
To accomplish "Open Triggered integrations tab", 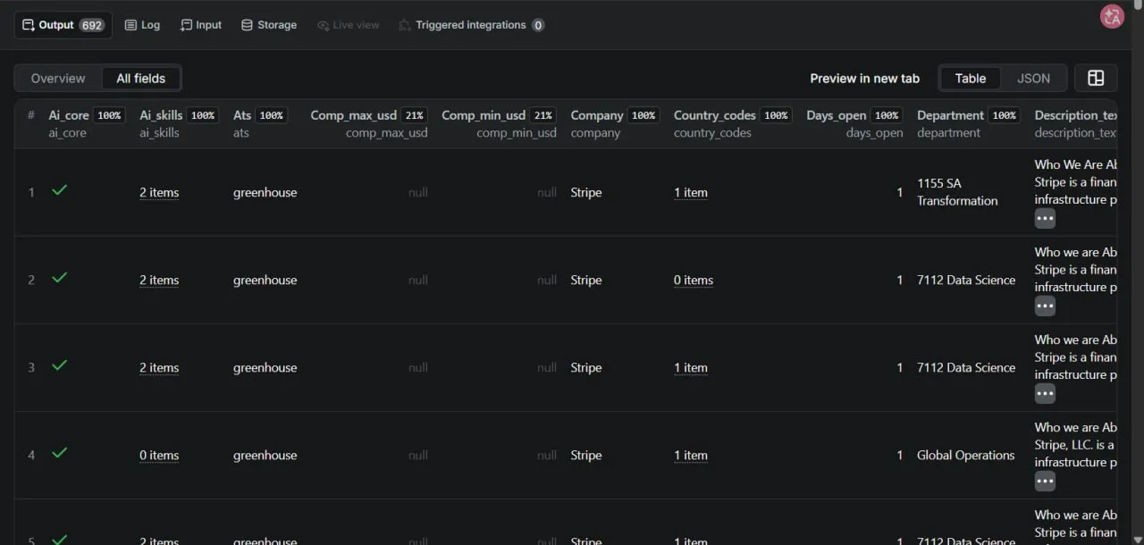I will pos(471,25).
